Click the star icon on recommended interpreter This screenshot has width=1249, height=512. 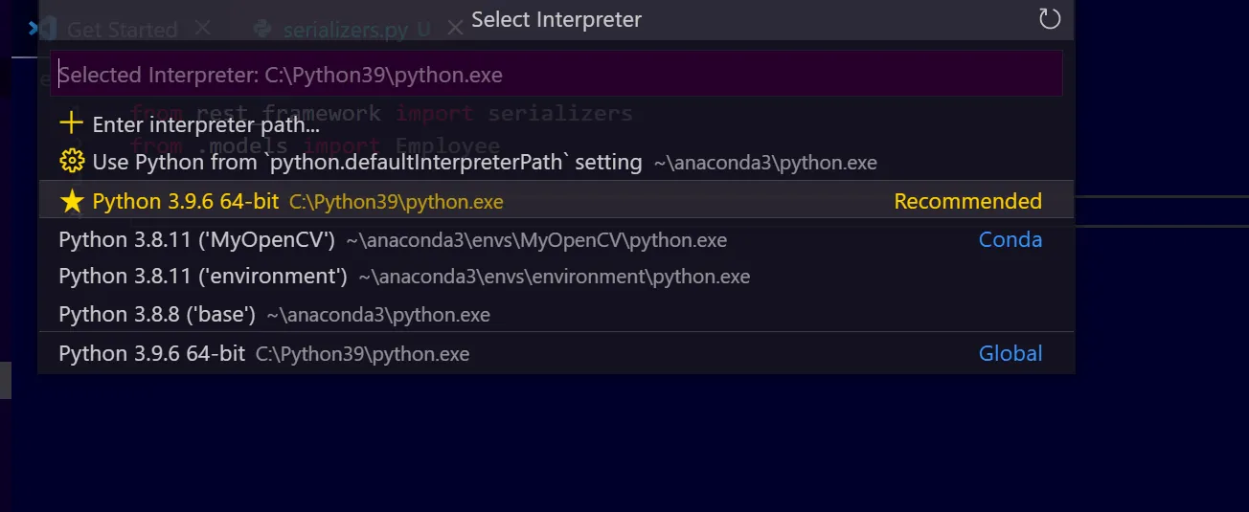coord(72,202)
